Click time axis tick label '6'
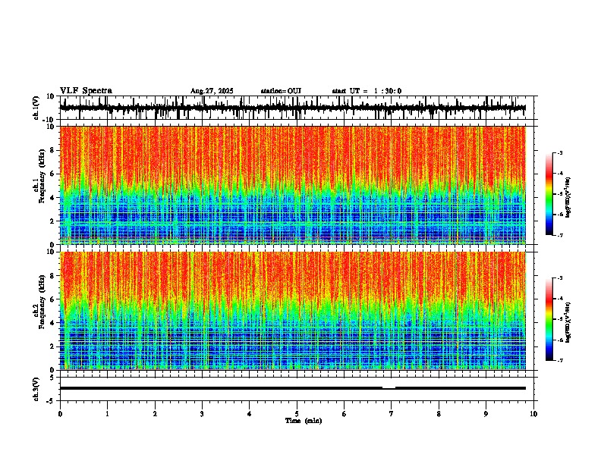This screenshot has width=601, height=464. click(345, 414)
